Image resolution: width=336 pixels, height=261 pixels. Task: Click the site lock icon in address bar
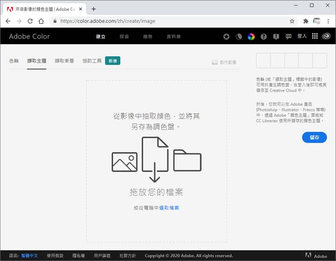tap(55, 21)
